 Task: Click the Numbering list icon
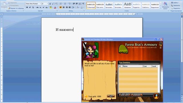tap(65, 4)
